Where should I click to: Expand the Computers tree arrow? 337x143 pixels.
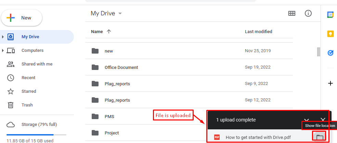pyautogui.click(x=3, y=51)
